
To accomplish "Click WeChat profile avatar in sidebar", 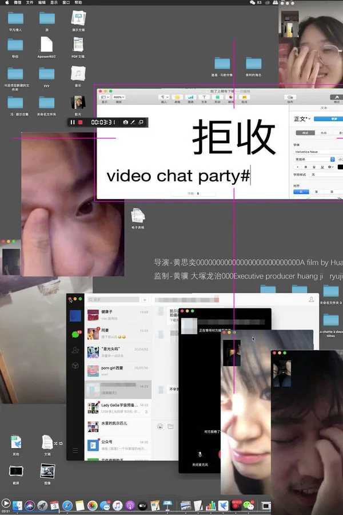I will (x=75, y=316).
